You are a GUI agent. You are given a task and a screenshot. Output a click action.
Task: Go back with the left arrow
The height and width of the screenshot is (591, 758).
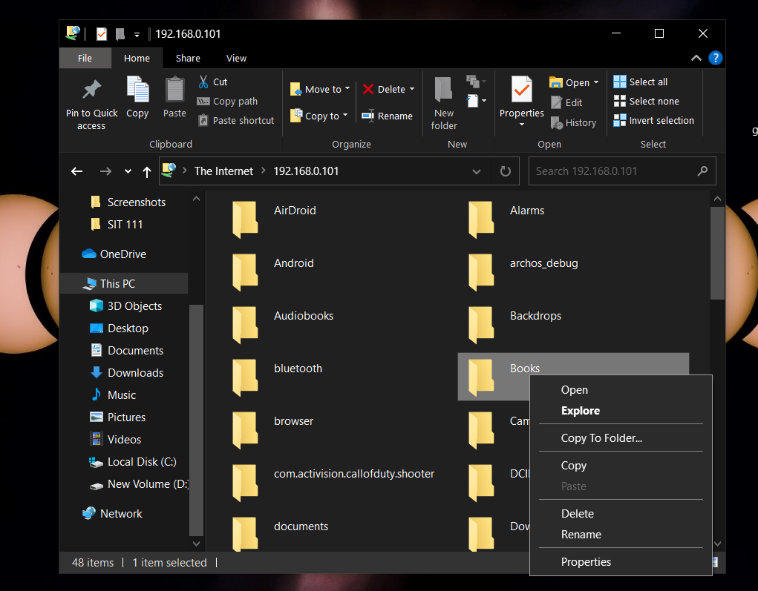pos(77,171)
